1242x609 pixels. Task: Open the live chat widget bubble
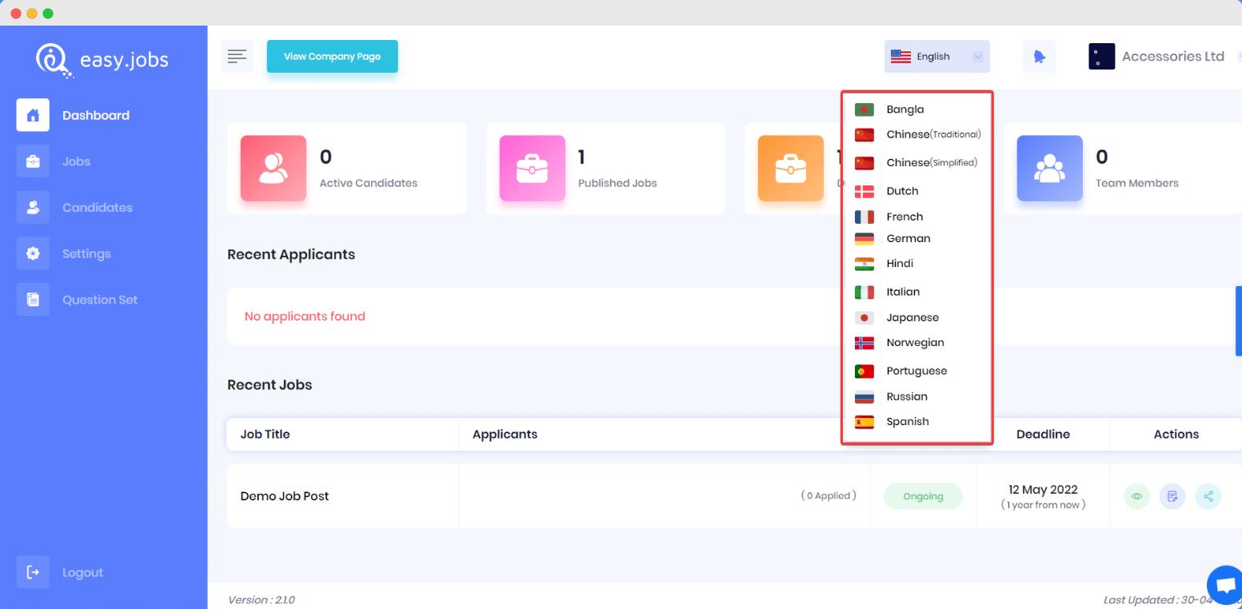click(x=1224, y=585)
